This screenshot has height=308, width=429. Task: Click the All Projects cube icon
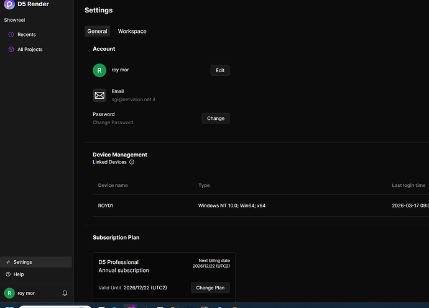[x=11, y=50]
